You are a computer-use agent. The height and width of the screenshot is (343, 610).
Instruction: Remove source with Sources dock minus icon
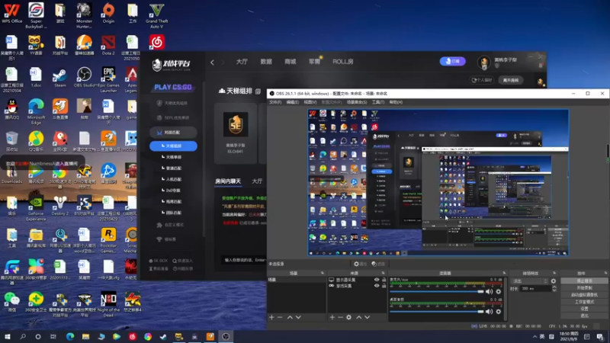(340, 317)
